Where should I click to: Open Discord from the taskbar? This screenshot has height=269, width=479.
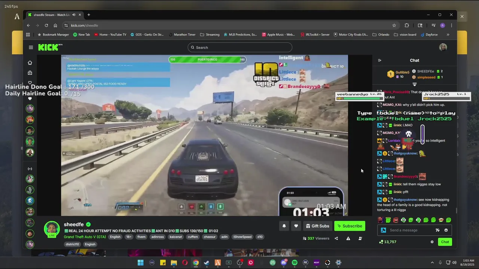(x=284, y=263)
